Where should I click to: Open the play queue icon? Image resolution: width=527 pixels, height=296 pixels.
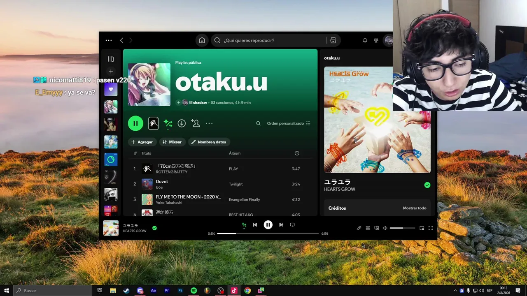coord(368,228)
